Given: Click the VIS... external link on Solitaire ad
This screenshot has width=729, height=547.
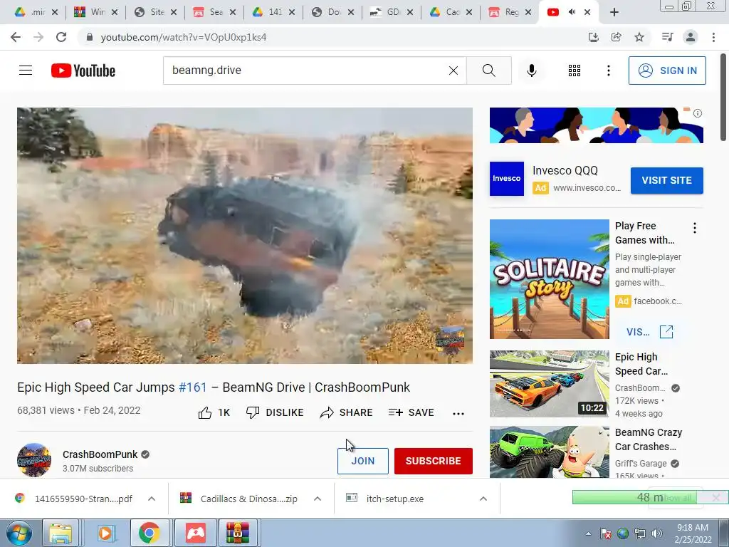Looking at the screenshot, I should click(x=649, y=332).
